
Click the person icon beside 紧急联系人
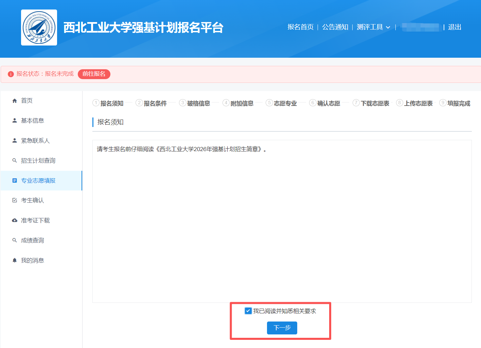click(x=15, y=141)
